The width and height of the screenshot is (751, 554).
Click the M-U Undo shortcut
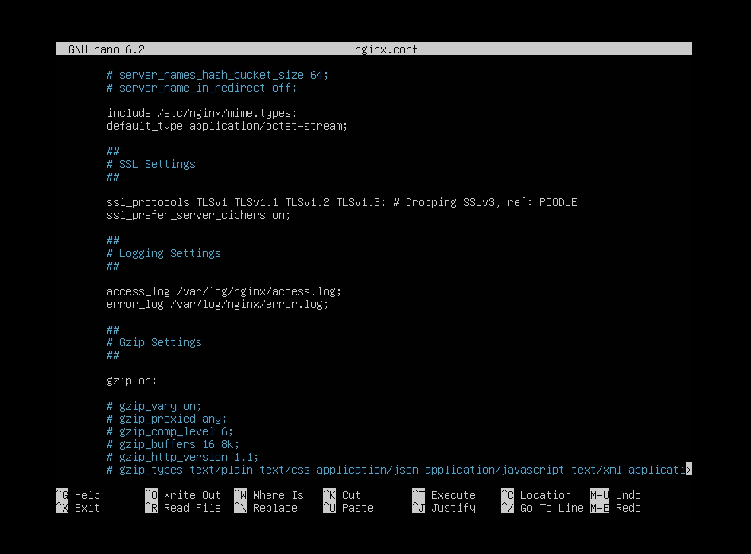[616, 495]
